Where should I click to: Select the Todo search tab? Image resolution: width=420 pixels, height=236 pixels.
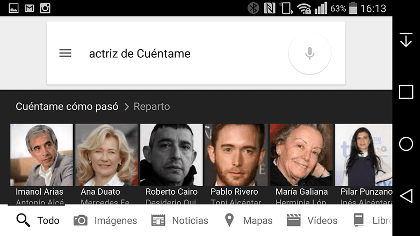tap(38, 220)
